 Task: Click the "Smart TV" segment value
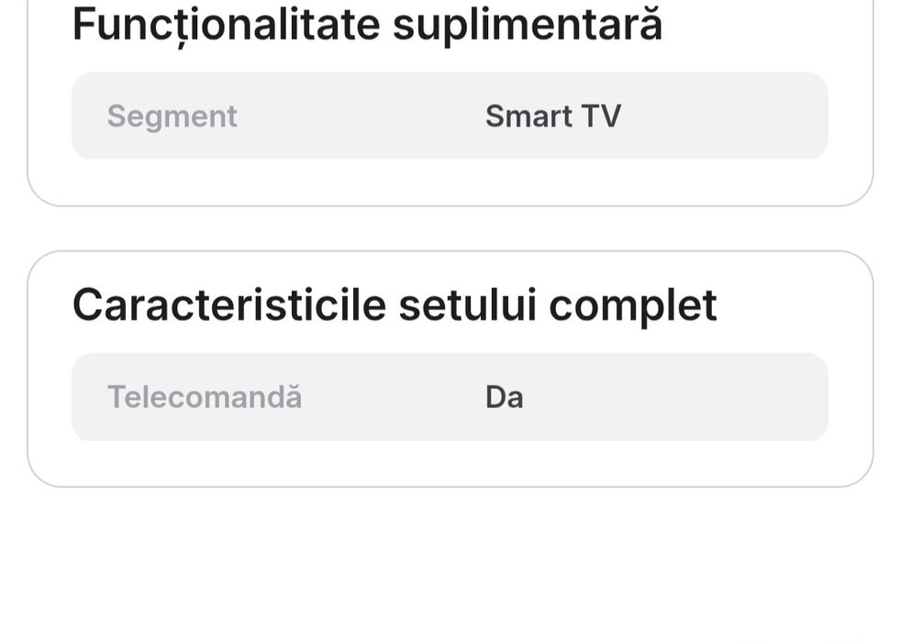(x=552, y=116)
